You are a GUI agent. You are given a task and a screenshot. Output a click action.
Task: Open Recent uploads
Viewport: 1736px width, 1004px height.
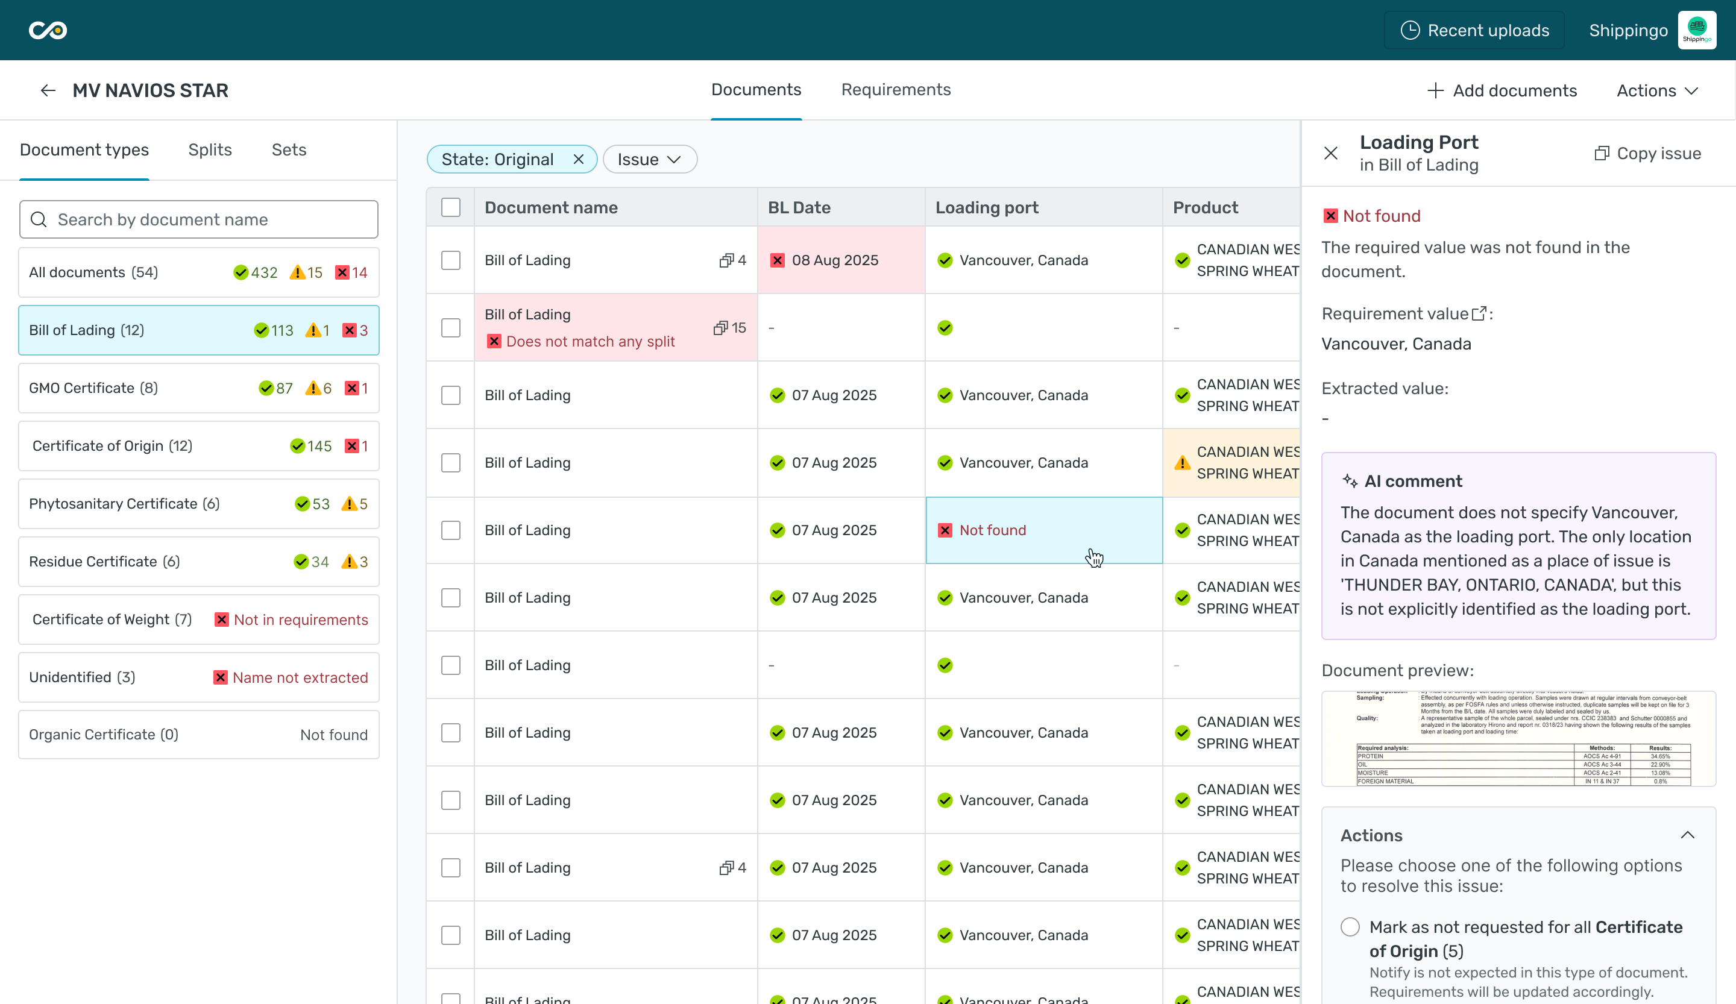(1474, 30)
